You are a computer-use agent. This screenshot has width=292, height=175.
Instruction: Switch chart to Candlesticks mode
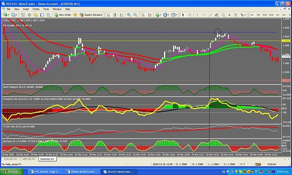pos(115,15)
